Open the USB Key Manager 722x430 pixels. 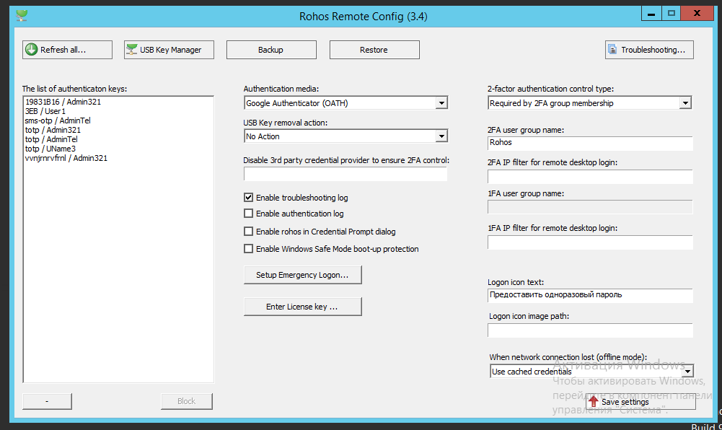pyautogui.click(x=169, y=50)
